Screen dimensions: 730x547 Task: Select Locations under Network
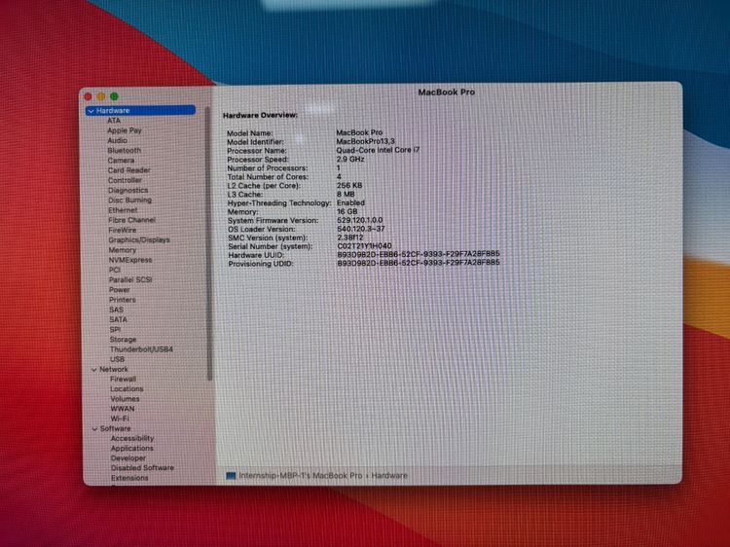click(x=127, y=389)
